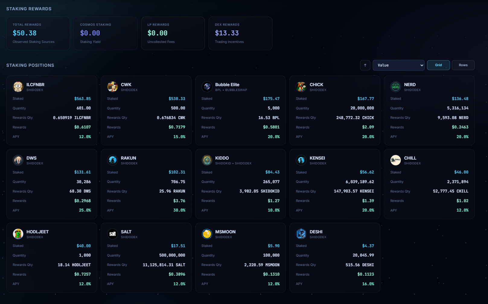
Task: Click the HODLJEET token logo
Action: [18, 234]
